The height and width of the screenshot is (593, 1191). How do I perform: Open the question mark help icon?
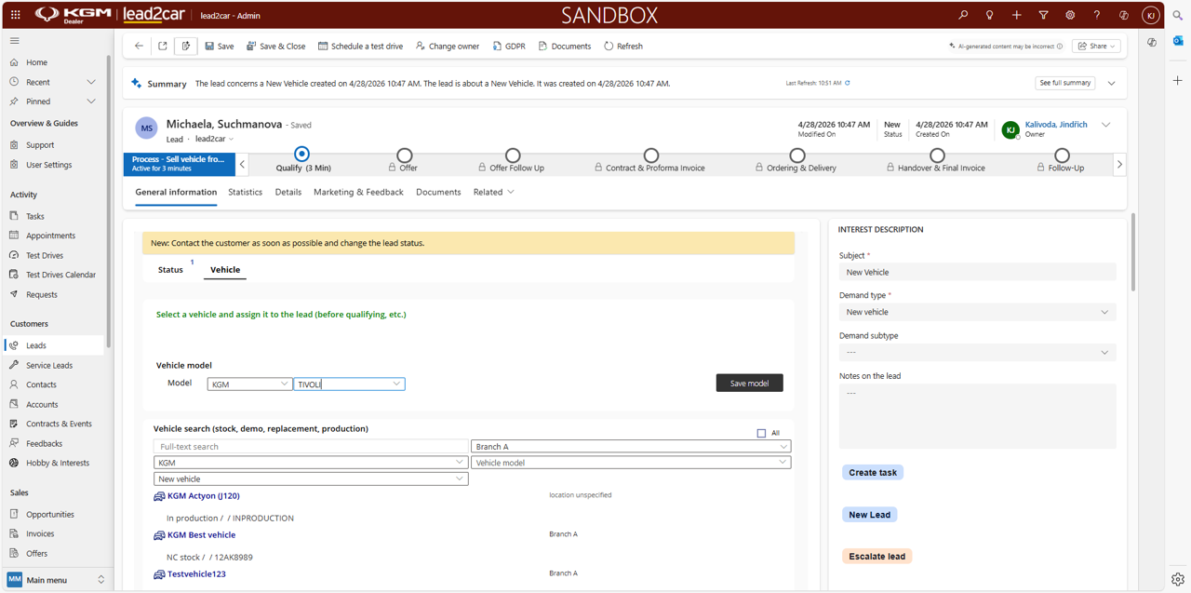click(x=1097, y=15)
